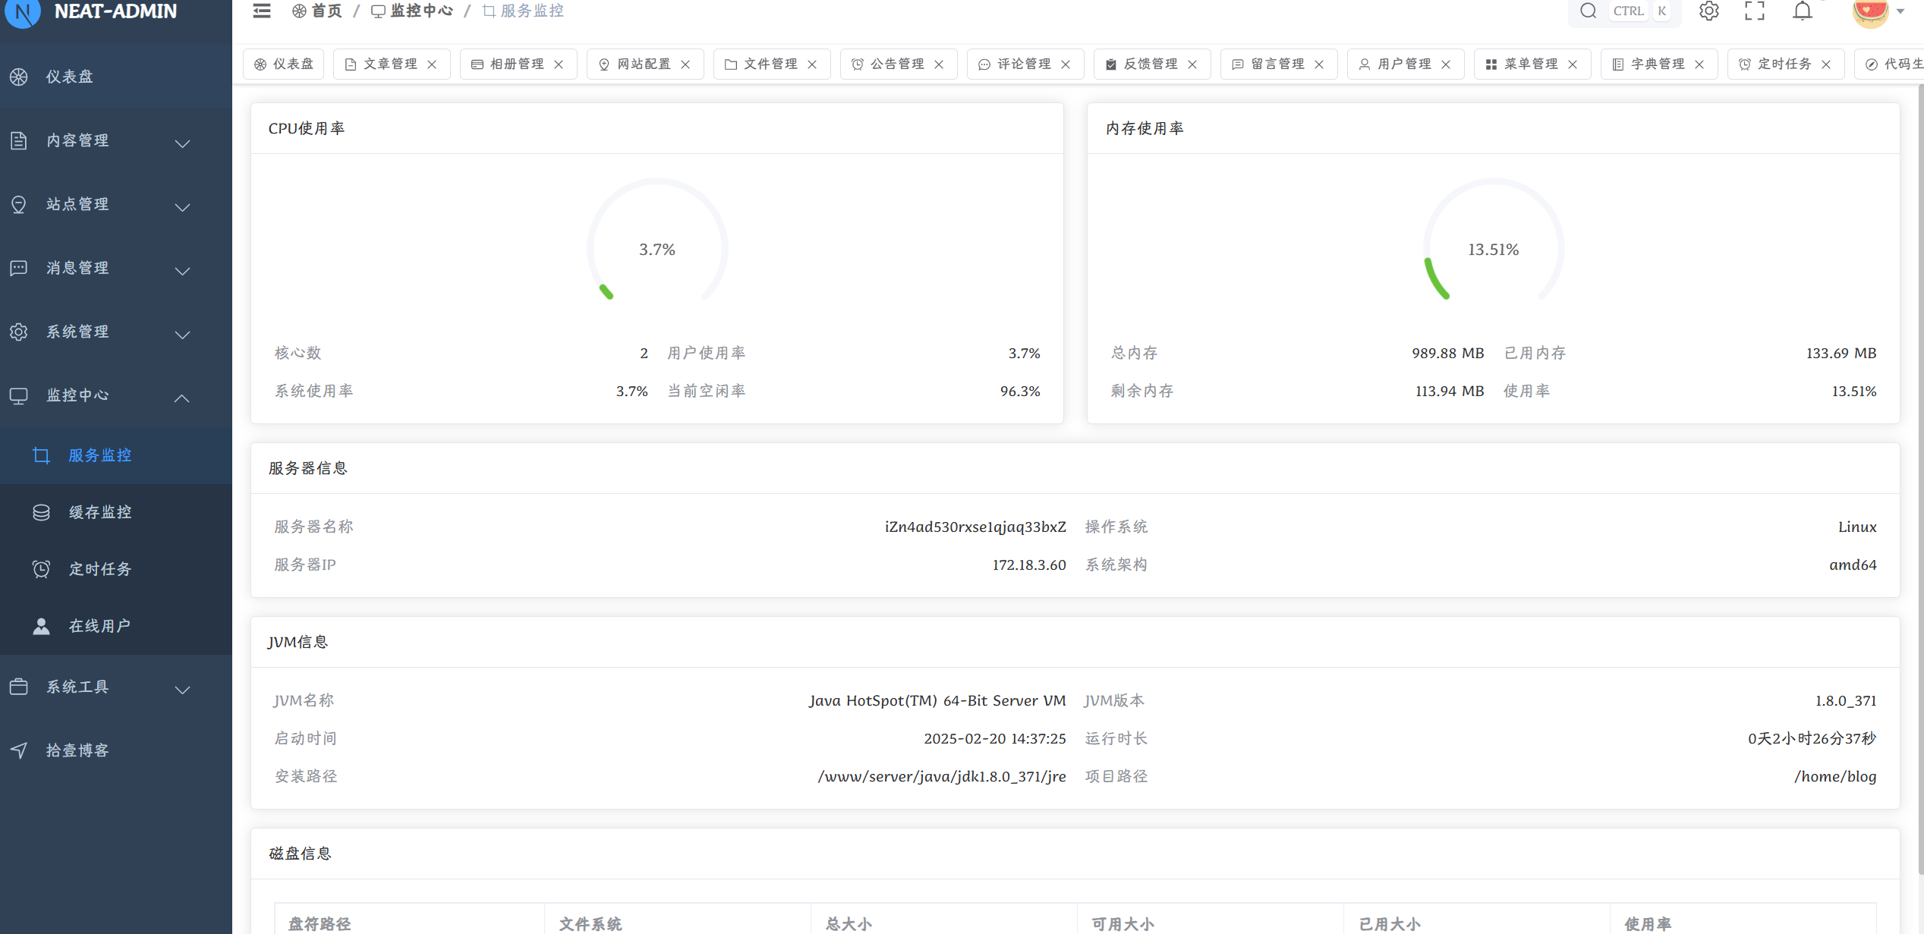Open 拾壹博客 link from the sidebar
1924x934 pixels.
77,750
